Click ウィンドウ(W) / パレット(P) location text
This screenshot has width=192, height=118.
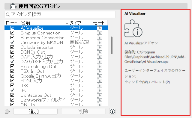coord(147,82)
